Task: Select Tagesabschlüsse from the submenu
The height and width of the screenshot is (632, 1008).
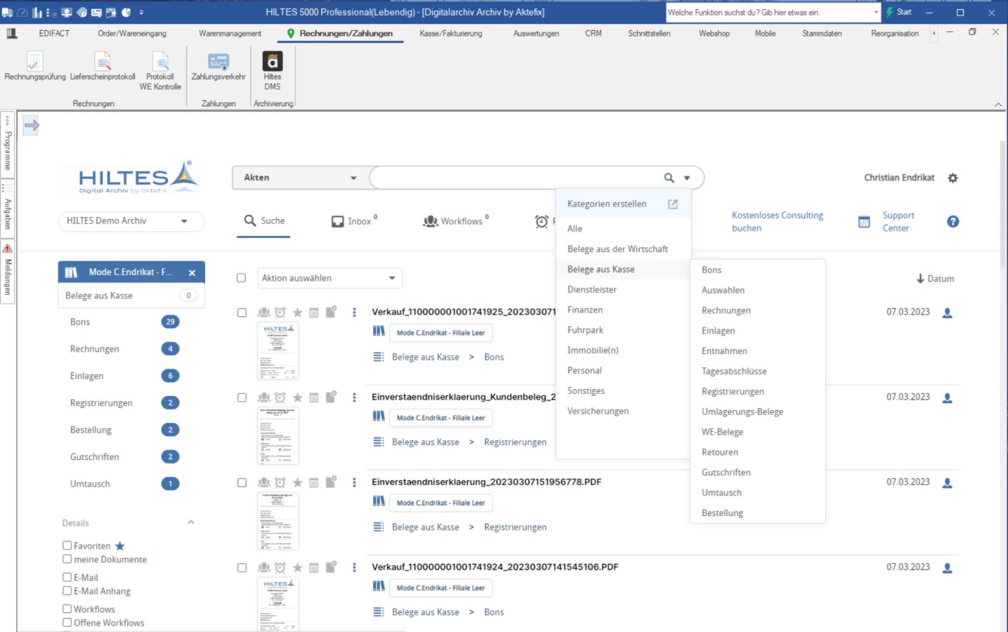Action: click(734, 371)
